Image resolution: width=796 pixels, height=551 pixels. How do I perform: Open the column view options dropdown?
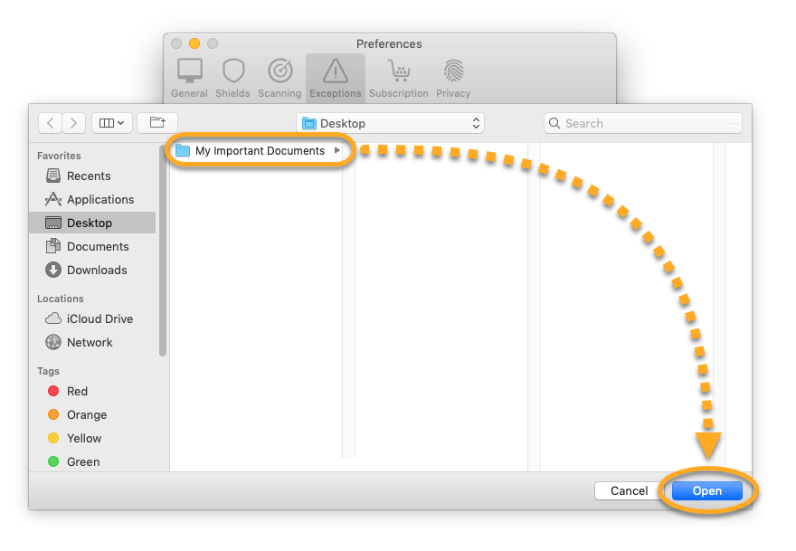click(x=112, y=123)
